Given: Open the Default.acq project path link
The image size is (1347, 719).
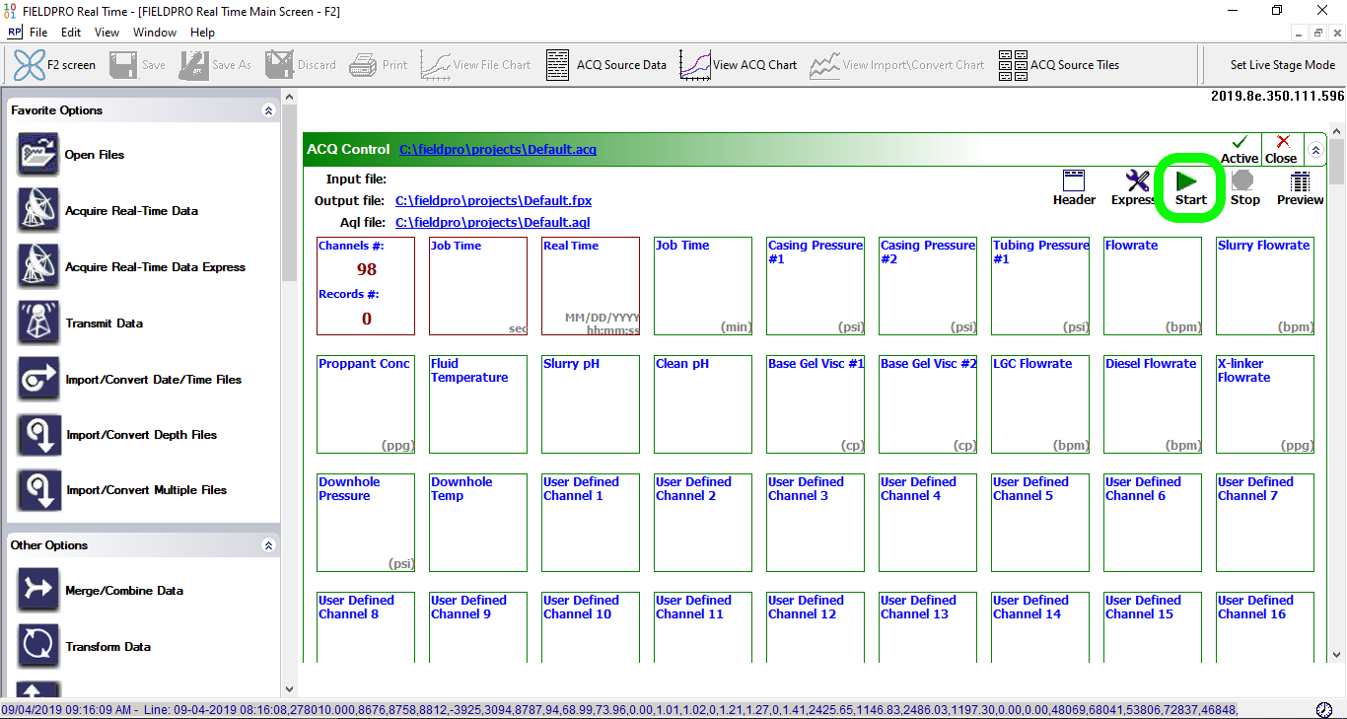Looking at the screenshot, I should click(x=498, y=150).
